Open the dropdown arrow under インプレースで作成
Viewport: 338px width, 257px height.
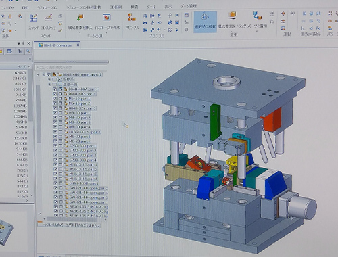[107, 32]
